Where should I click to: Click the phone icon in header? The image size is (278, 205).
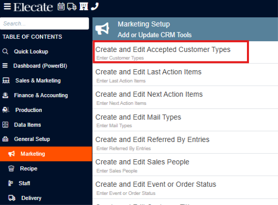[95, 7]
